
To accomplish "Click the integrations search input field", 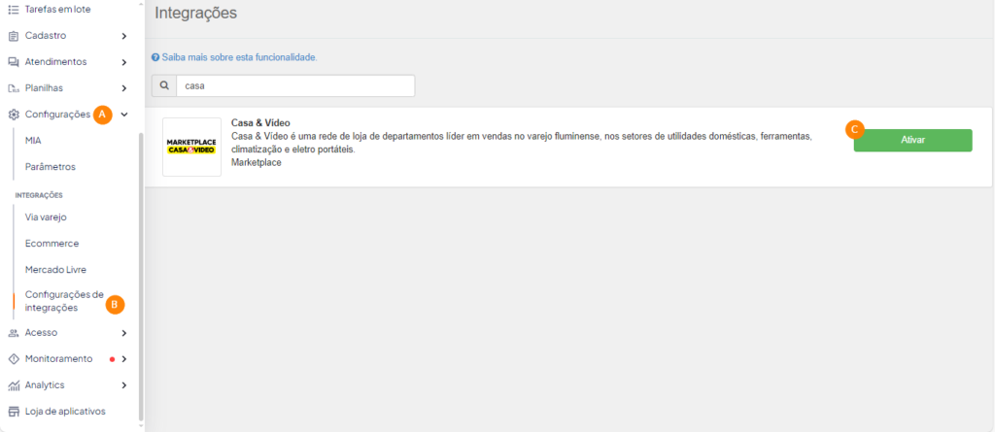I will (295, 85).
